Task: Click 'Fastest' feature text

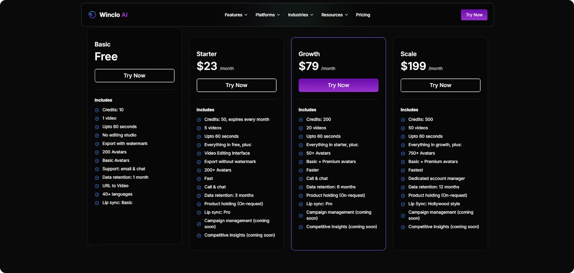Action: pyautogui.click(x=415, y=170)
